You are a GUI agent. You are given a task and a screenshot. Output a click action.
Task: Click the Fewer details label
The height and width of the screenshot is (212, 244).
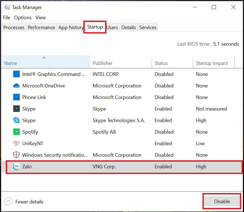point(29,202)
